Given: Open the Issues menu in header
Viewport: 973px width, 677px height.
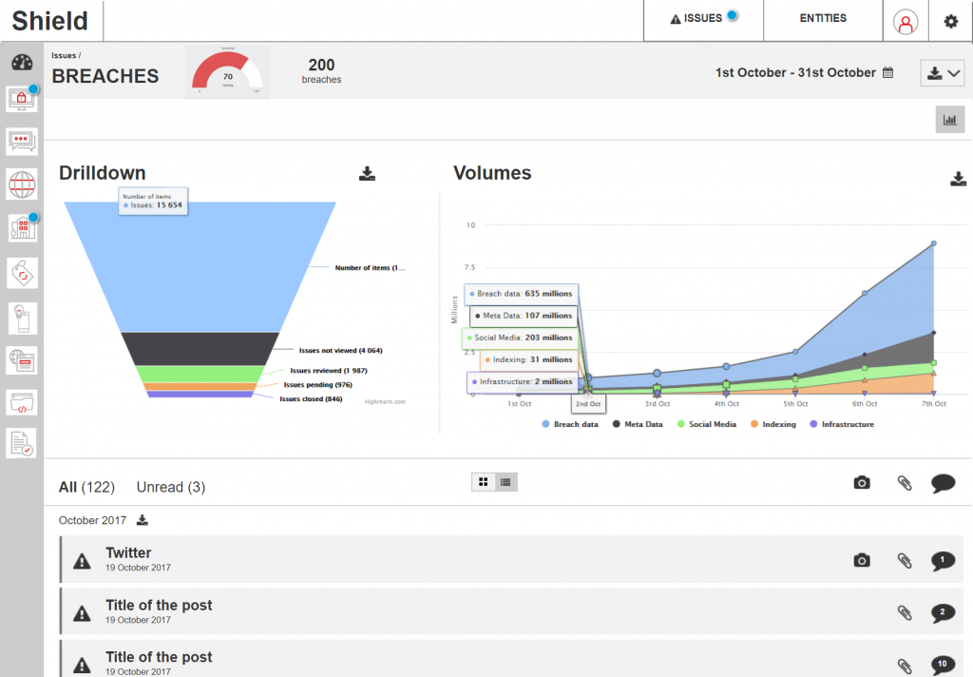Looking at the screenshot, I should point(703,19).
